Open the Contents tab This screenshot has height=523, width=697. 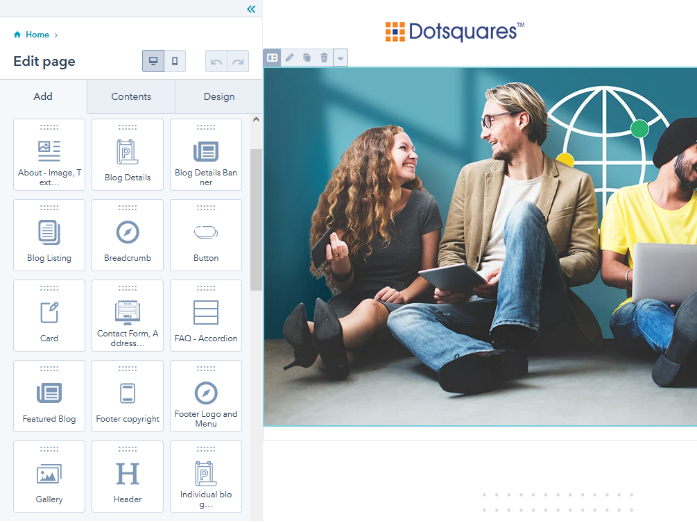(131, 96)
